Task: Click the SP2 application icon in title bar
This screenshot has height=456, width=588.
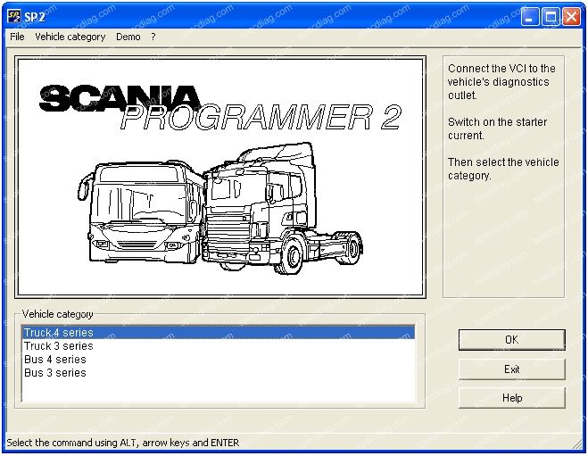Action: [13, 16]
